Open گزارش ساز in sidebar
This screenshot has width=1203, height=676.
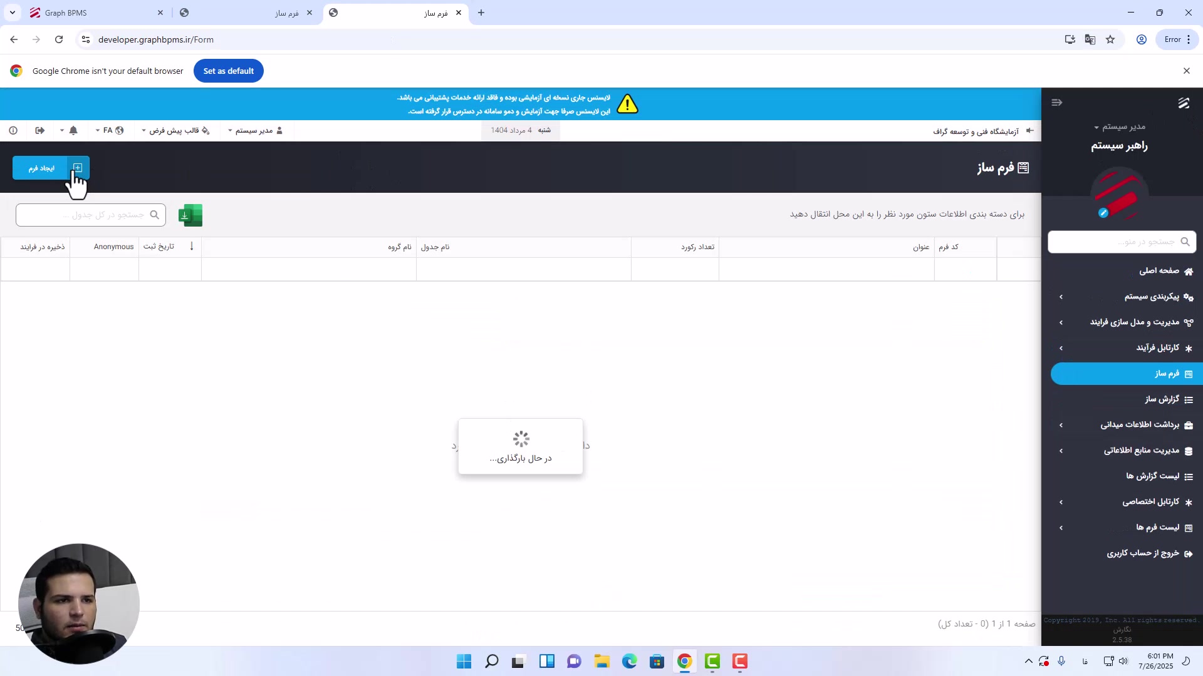tap(1162, 399)
